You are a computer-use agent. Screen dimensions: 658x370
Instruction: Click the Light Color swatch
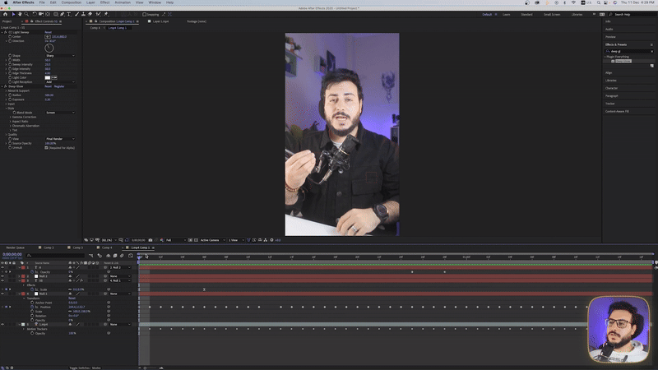point(48,77)
